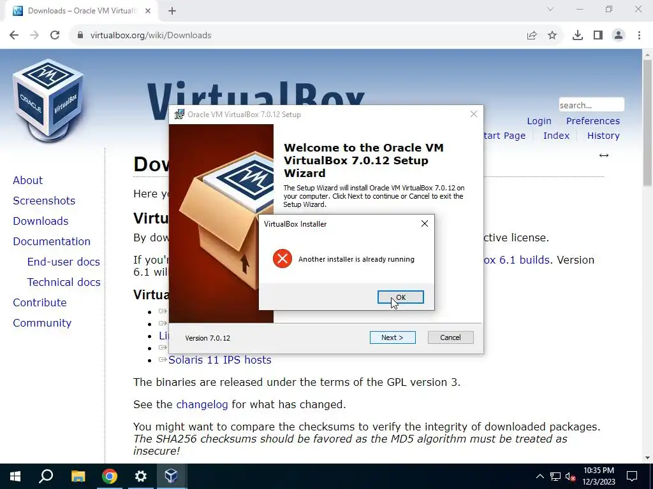The image size is (653, 489).
Task: Open File Explorer from the taskbar
Action: point(78,476)
